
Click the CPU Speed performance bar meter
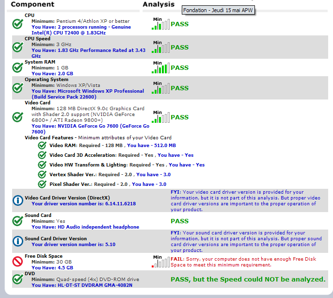coord(160,47)
